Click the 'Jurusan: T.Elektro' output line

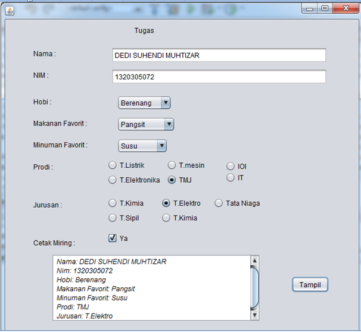[85, 316]
